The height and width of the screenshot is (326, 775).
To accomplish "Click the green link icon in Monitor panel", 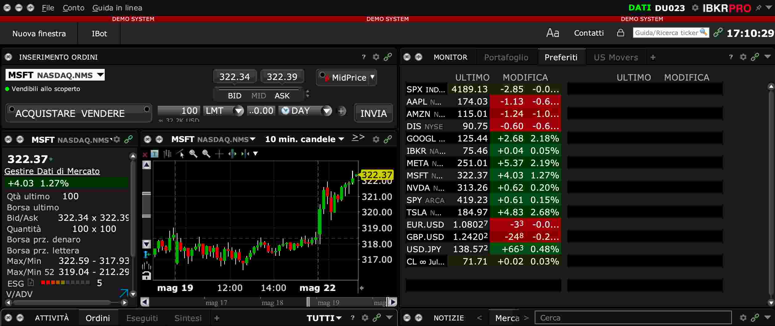I will [x=755, y=57].
